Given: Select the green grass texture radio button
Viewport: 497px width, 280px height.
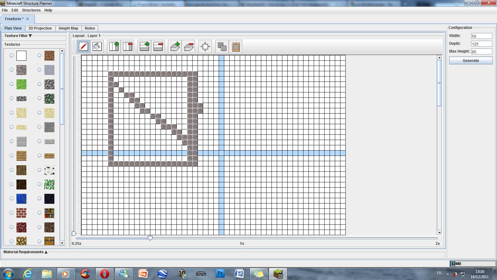Looking at the screenshot, I should 11,84.
